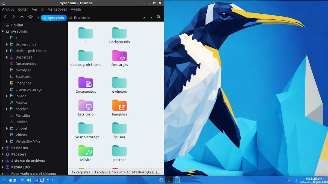
Task: Open the Descargas folder icon in main view
Action: (x=119, y=56)
